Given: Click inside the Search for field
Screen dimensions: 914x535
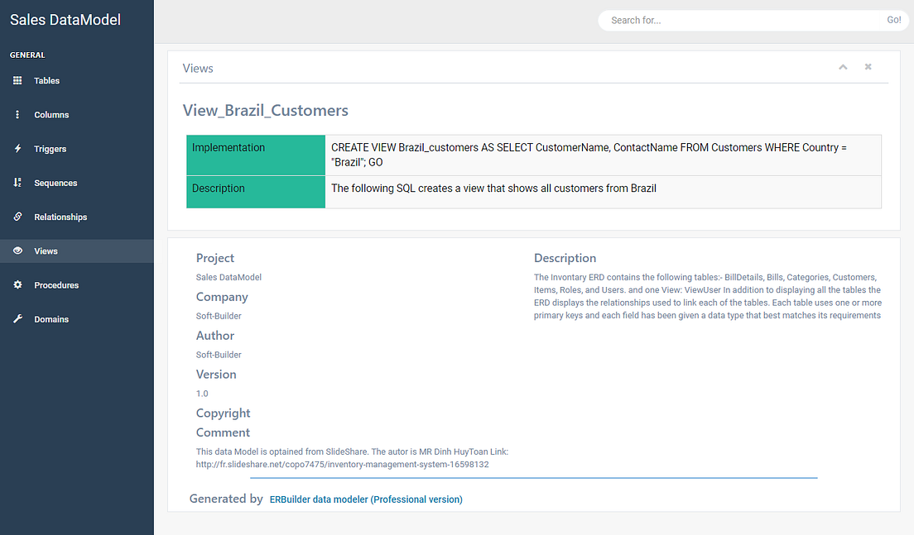Looking at the screenshot, I should point(729,19).
